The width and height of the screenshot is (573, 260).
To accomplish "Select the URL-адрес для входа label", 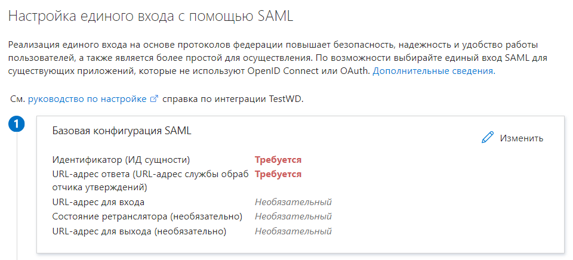I will [x=98, y=202].
